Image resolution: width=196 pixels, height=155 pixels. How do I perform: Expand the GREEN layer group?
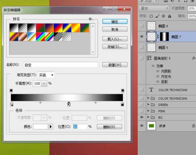point(148,104)
